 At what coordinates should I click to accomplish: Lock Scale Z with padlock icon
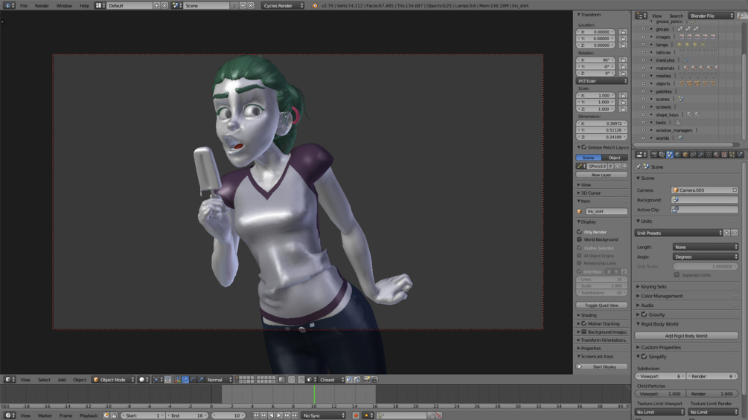tap(623, 109)
